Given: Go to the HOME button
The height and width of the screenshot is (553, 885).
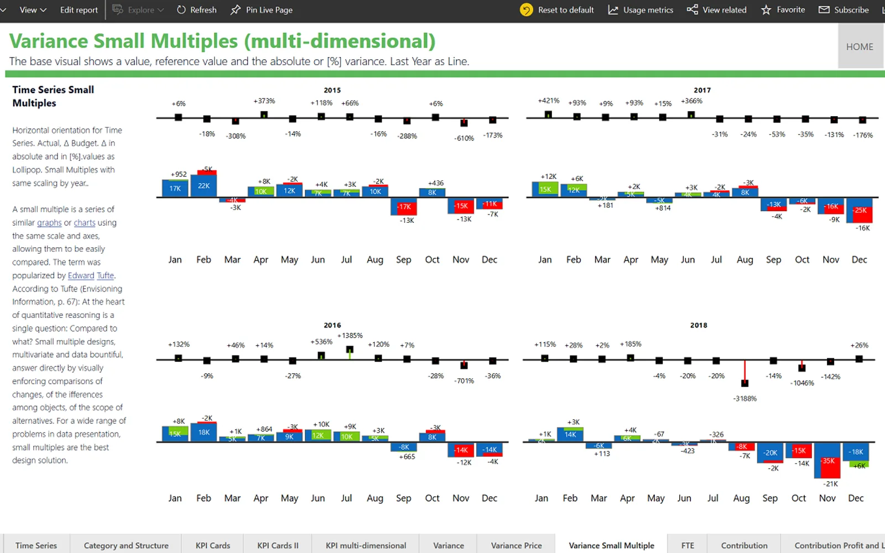Looking at the screenshot, I should coord(860,47).
